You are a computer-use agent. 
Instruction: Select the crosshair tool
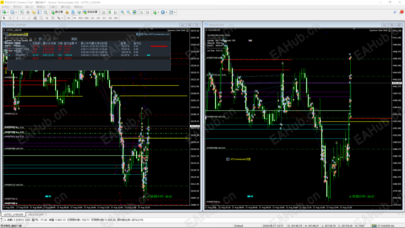tap(10, 18)
